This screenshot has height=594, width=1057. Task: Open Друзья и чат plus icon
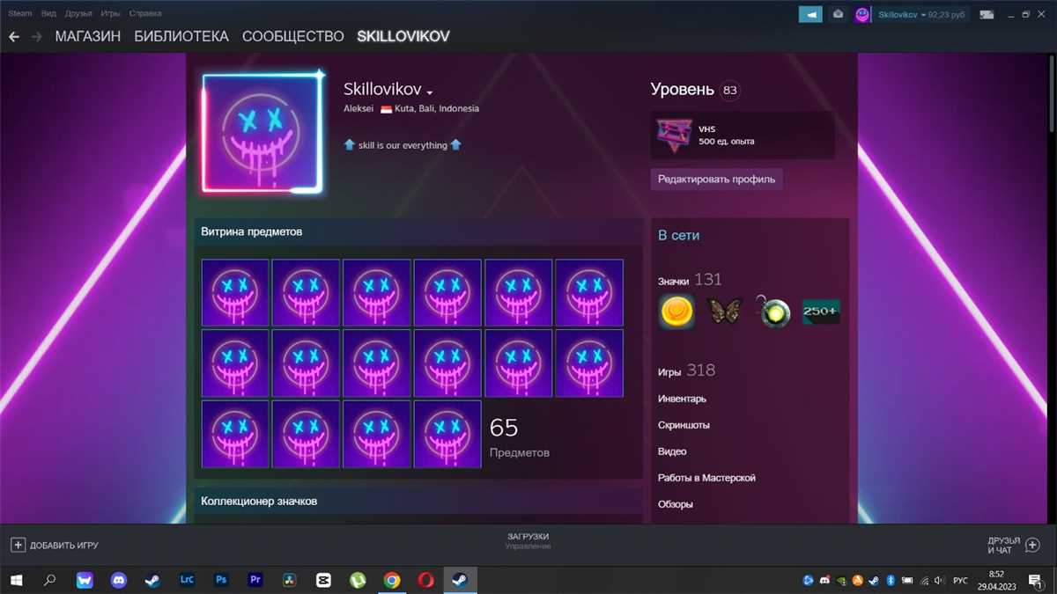coord(1032,545)
